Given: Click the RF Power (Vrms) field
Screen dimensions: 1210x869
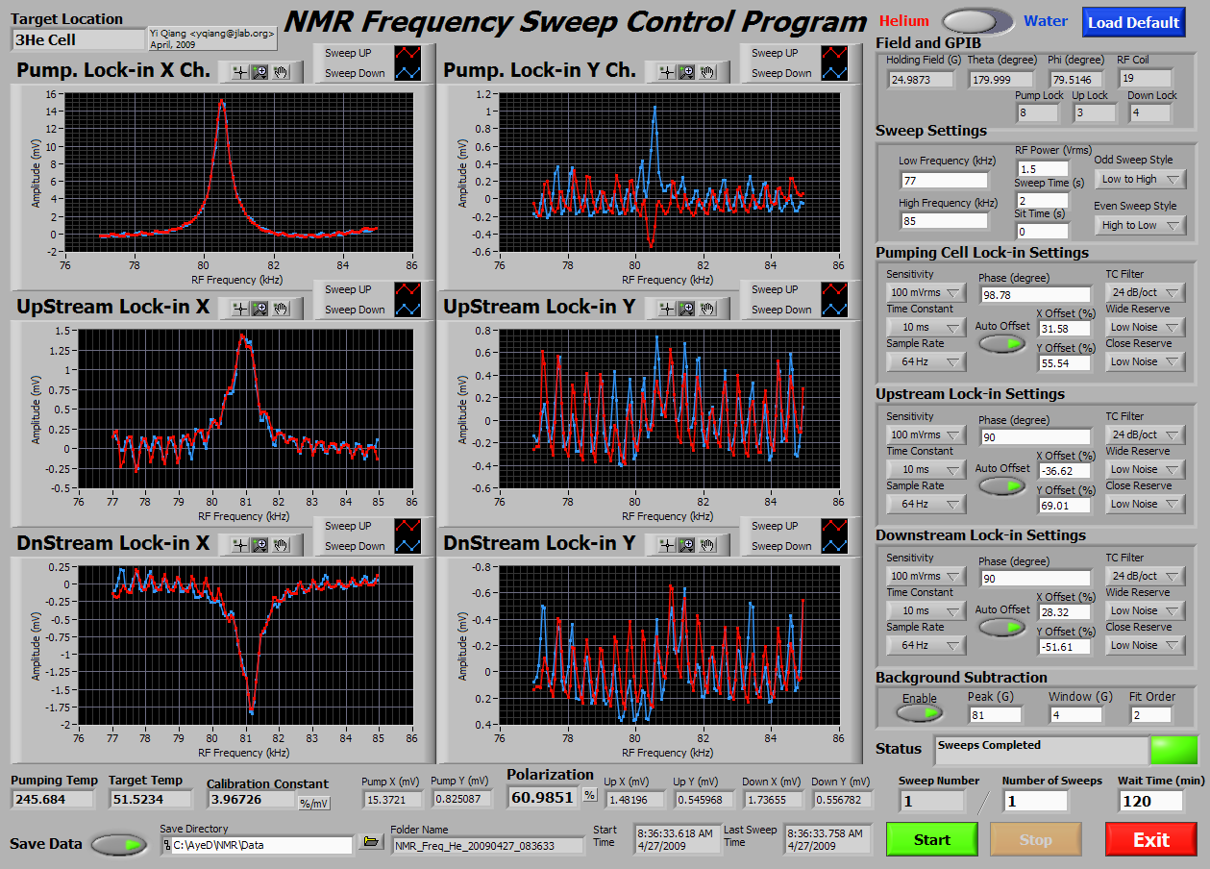Looking at the screenshot, I should click(1042, 169).
